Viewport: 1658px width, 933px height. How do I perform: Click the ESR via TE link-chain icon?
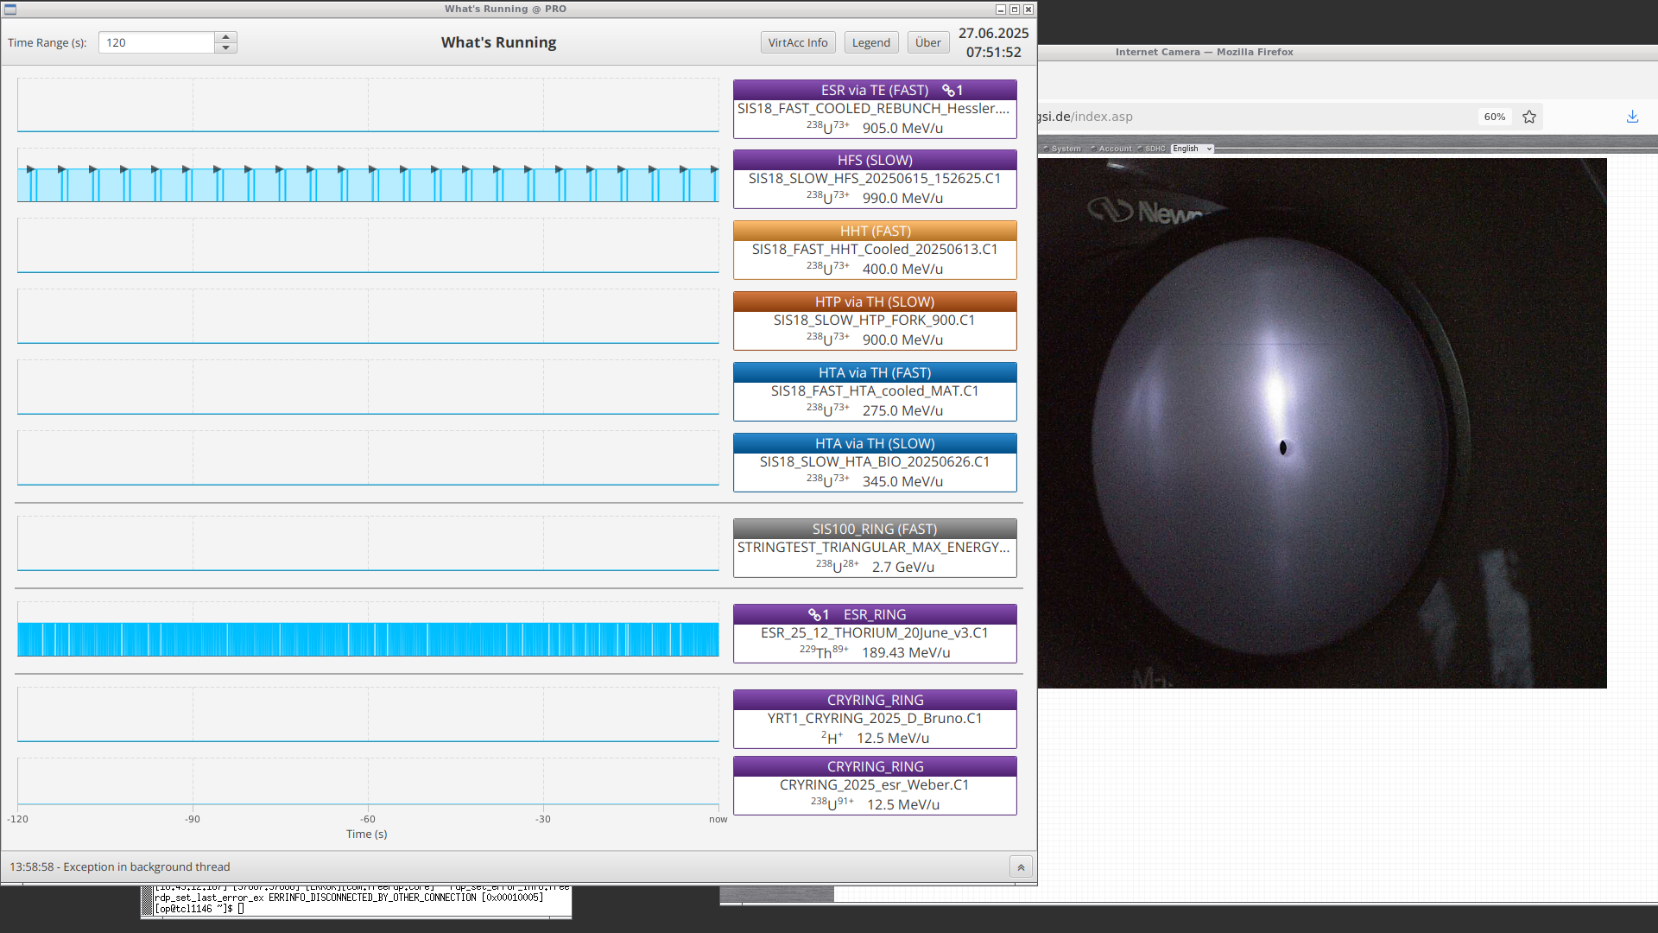[947, 90]
